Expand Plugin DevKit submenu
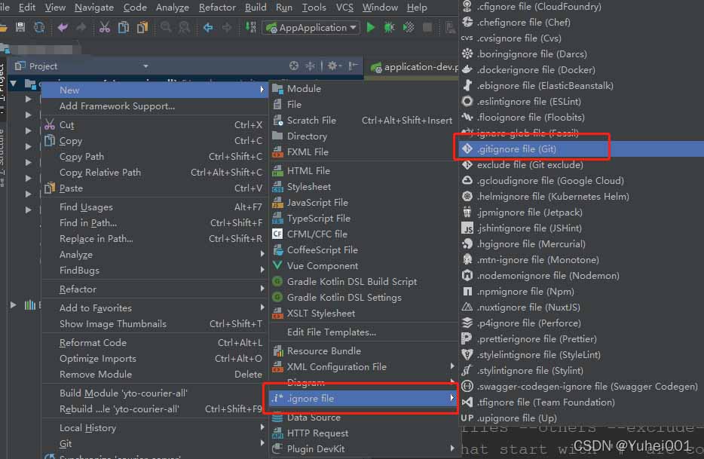The width and height of the screenshot is (704, 459). click(x=363, y=449)
